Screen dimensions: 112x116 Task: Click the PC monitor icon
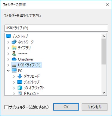(x=14, y=71)
